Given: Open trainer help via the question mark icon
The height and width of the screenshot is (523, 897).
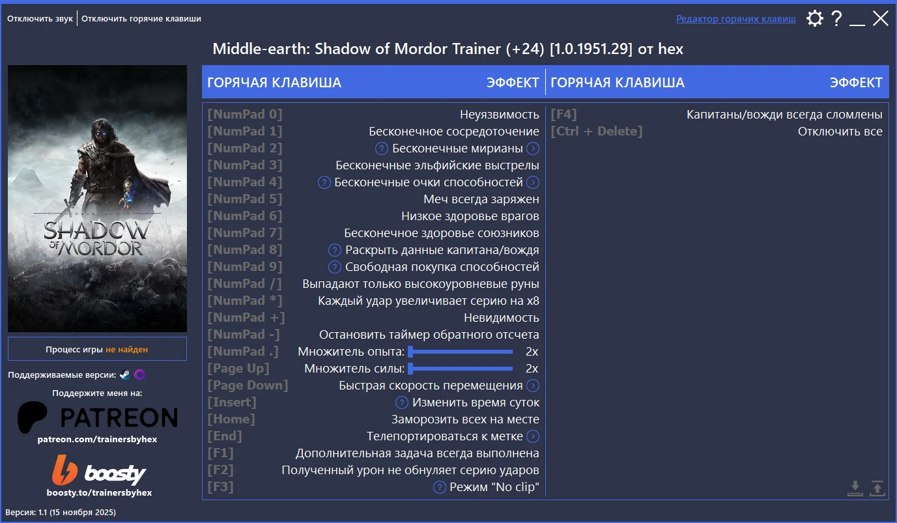Looking at the screenshot, I should [x=837, y=18].
